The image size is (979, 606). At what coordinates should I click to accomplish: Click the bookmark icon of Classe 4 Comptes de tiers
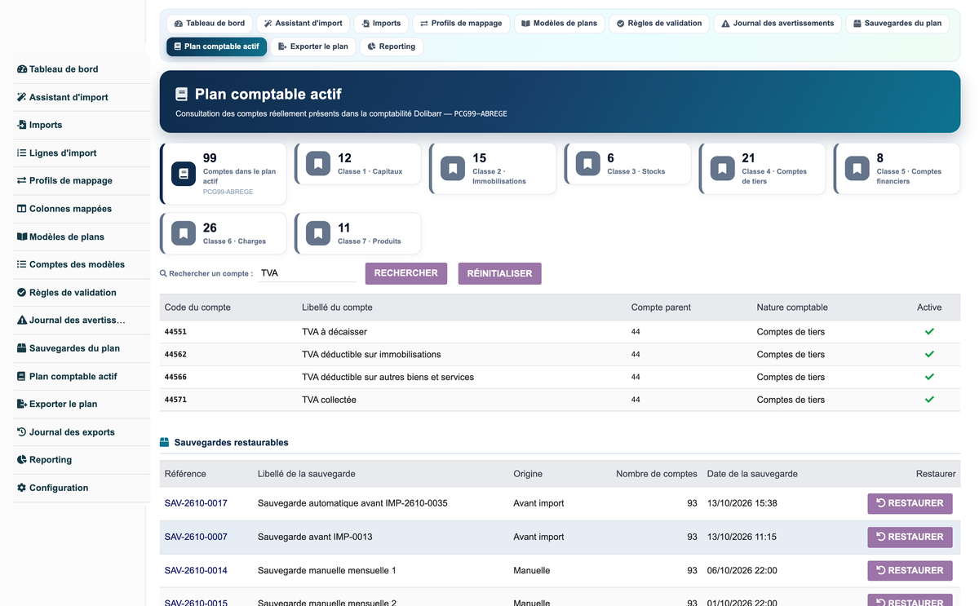[722, 169]
